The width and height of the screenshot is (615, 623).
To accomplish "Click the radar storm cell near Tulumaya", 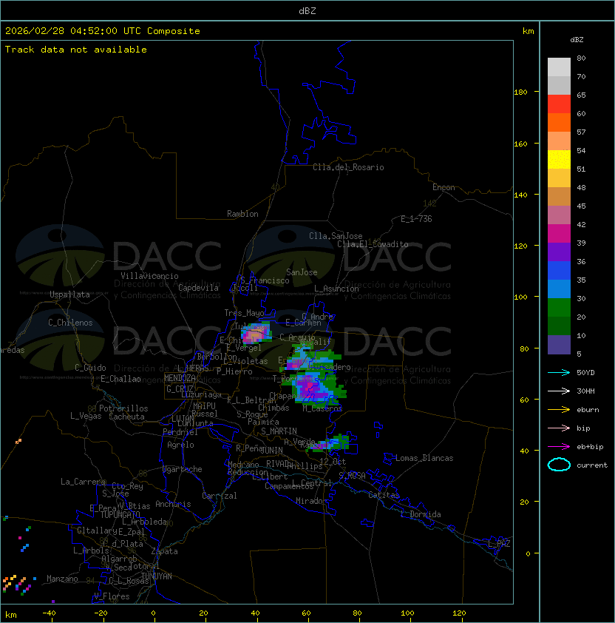I will [256, 334].
